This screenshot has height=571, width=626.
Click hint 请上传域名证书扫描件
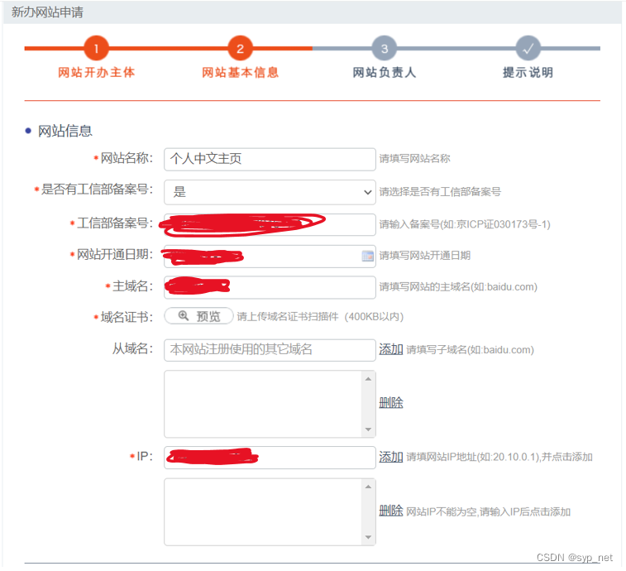click(x=320, y=316)
